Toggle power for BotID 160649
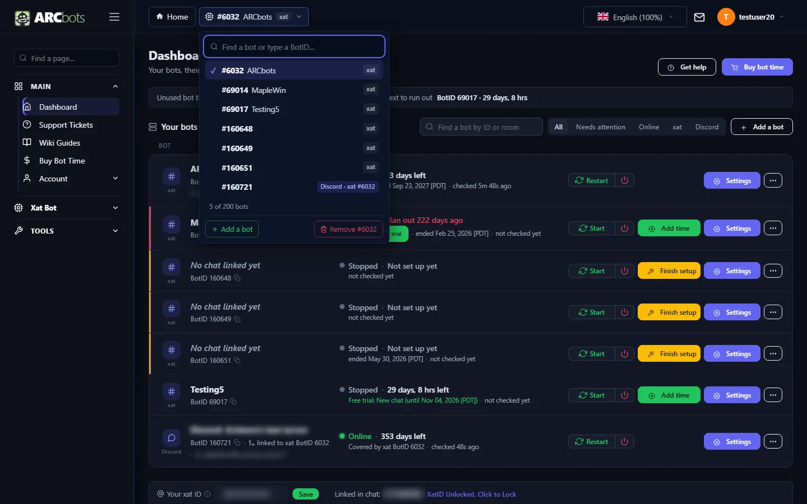The image size is (807, 504). pos(624,312)
